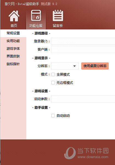Open the 首页 home icon
Viewport: 115px width, 165px height.
[14, 16]
